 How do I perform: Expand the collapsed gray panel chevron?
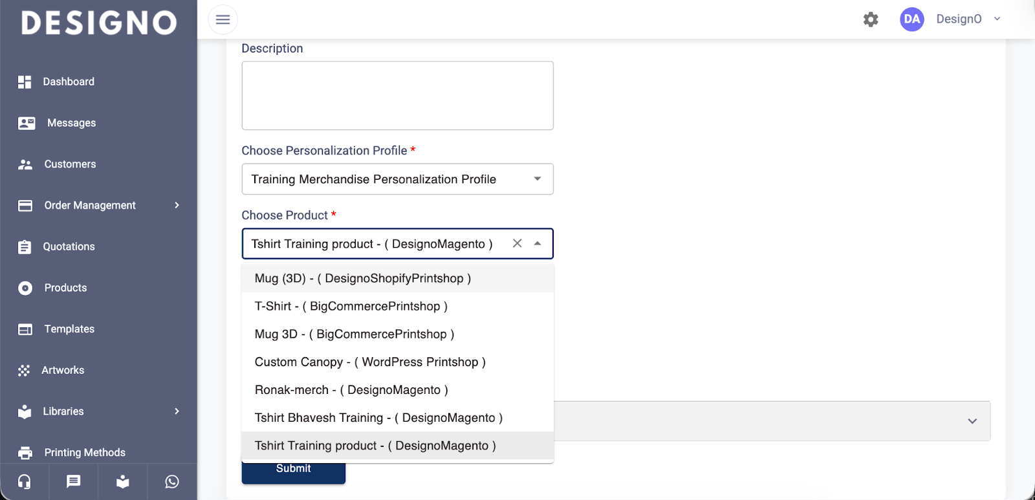[x=972, y=421]
